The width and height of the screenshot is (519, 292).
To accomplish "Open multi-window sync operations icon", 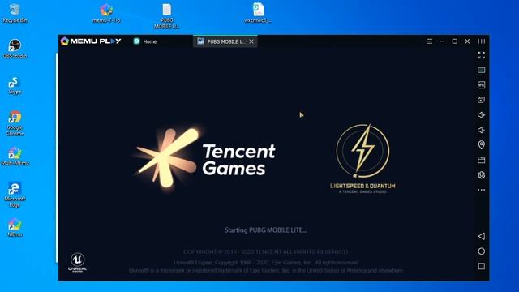I will point(482,100).
